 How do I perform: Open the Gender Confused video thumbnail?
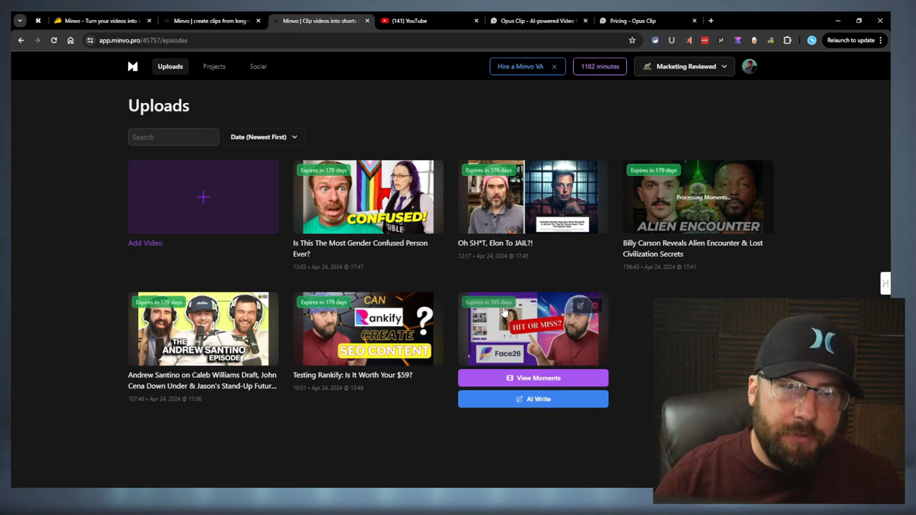368,197
